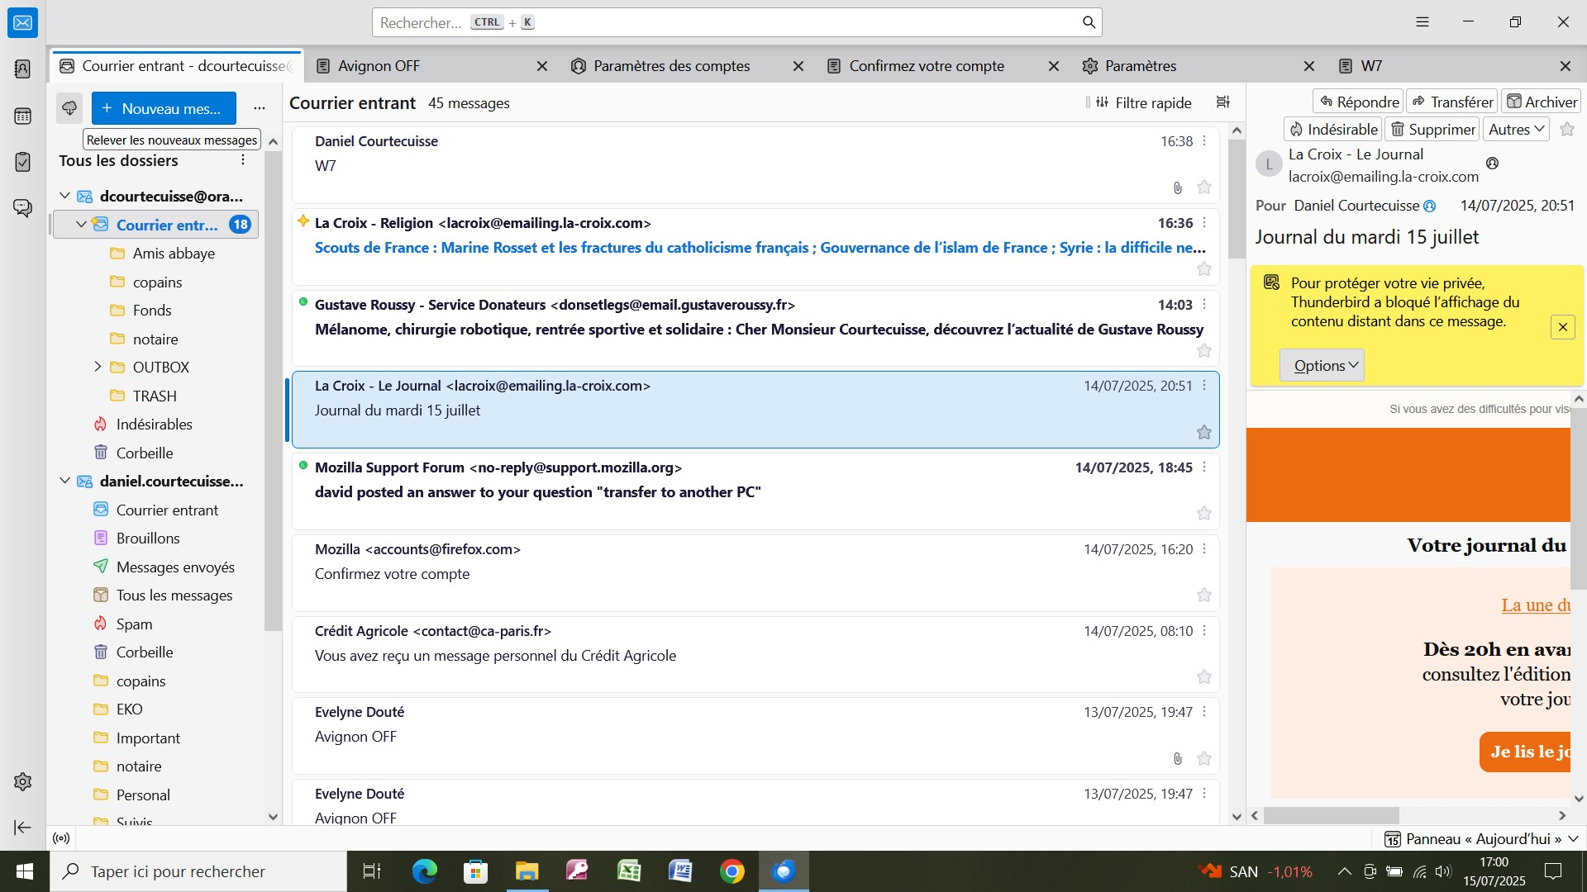Click the Thunderbird application menu icon

click(x=1423, y=22)
